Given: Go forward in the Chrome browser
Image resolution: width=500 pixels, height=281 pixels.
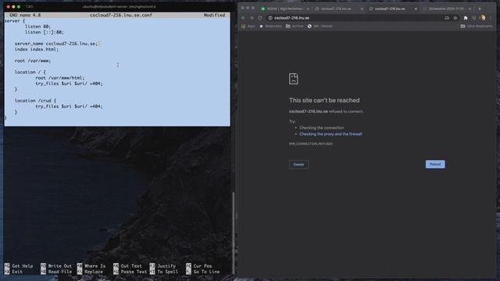Looking at the screenshot, I should 252,18.
